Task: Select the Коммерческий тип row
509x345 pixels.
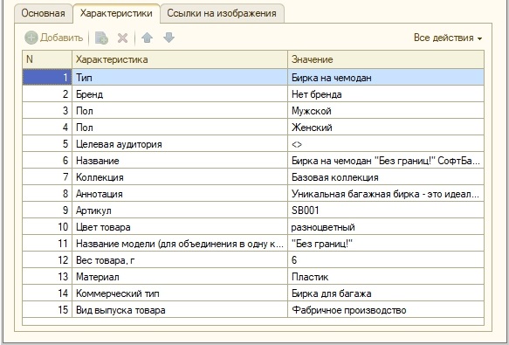Action: pyautogui.click(x=253, y=293)
